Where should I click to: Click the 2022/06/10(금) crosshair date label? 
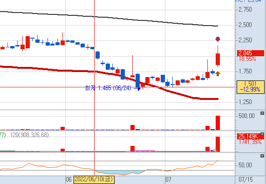[x=94, y=179]
